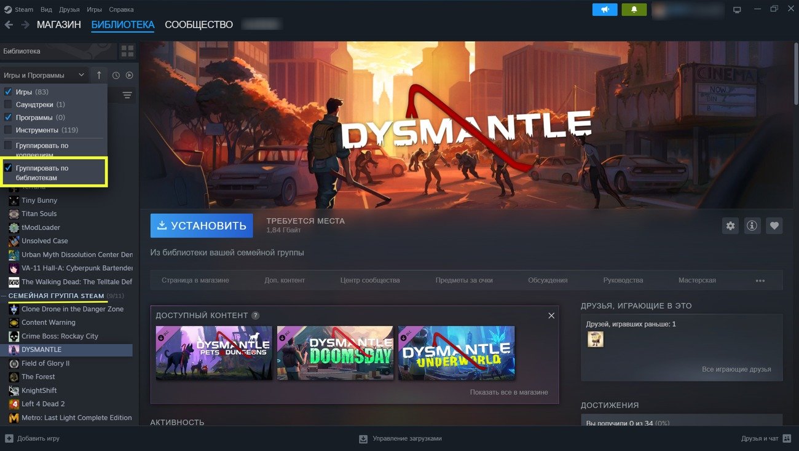Viewport: 799px width, 451px height.
Task: Open the Доп. контент link
Action: [x=285, y=280]
